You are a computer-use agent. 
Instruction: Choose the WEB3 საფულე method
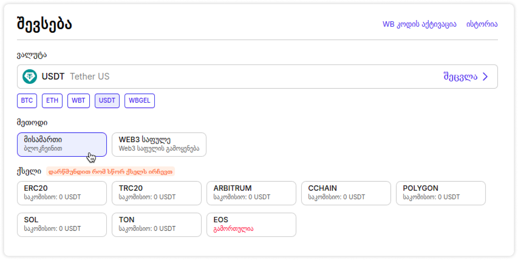[159, 144]
